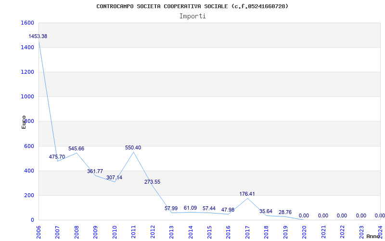Screen dimensions: 385x241
Task: Select the 35.64 data label
Action: pos(266,211)
